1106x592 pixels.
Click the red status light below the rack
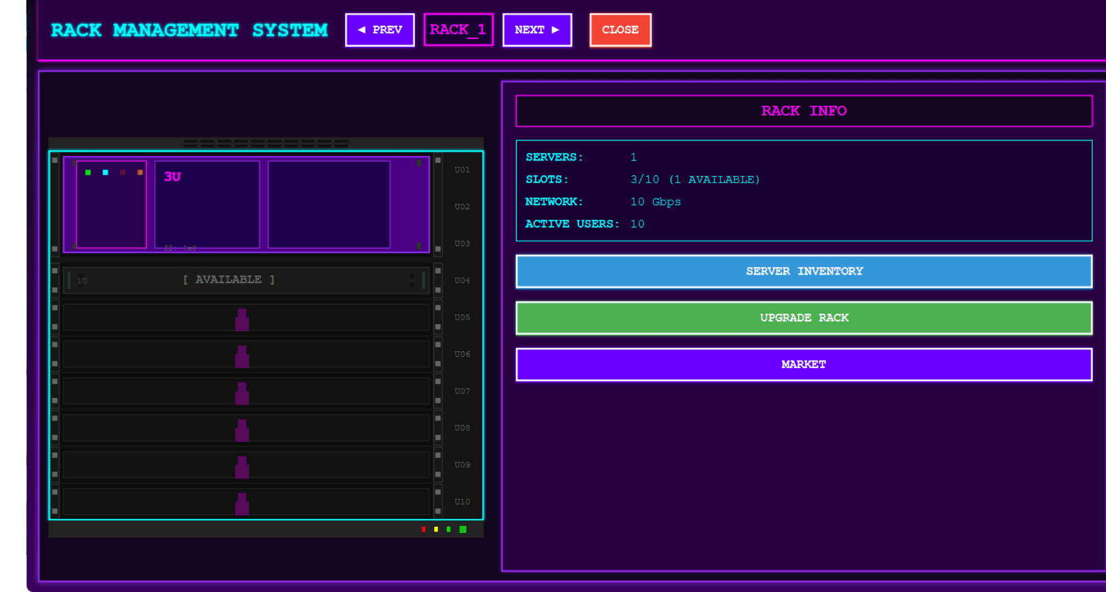[x=423, y=529]
